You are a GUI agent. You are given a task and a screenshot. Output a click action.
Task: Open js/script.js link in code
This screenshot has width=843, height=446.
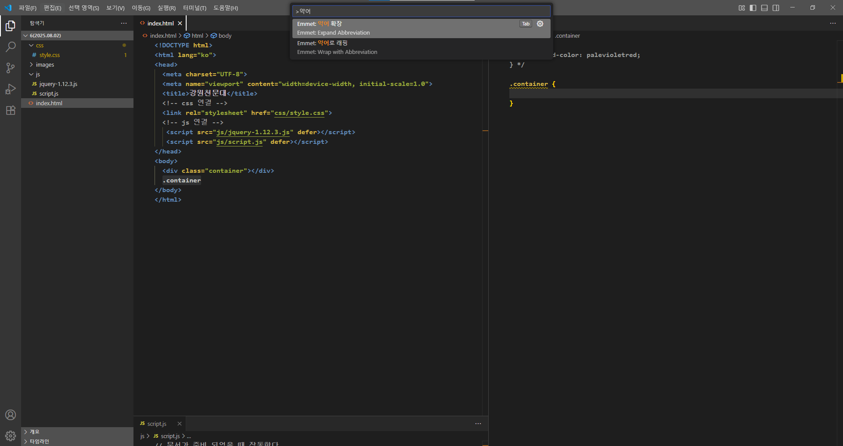(x=240, y=142)
